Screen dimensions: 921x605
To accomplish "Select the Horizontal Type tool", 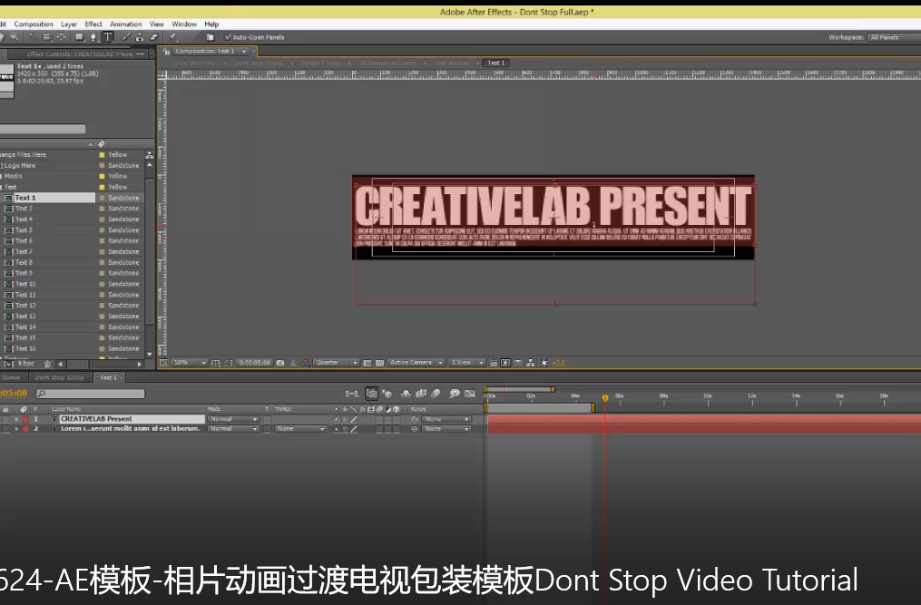I will 108,37.
